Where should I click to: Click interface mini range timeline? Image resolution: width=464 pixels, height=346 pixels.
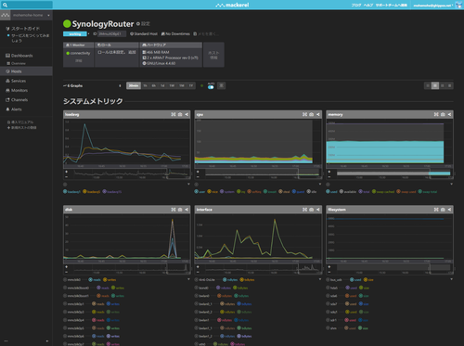[263, 268]
